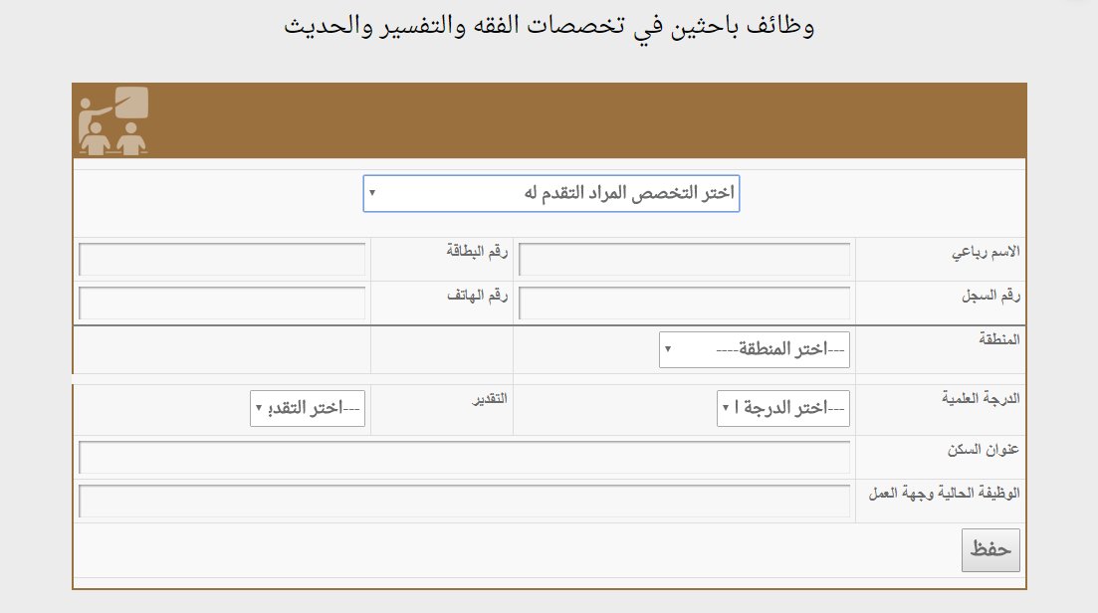Click the label 'عنوان السكن'

point(984,450)
